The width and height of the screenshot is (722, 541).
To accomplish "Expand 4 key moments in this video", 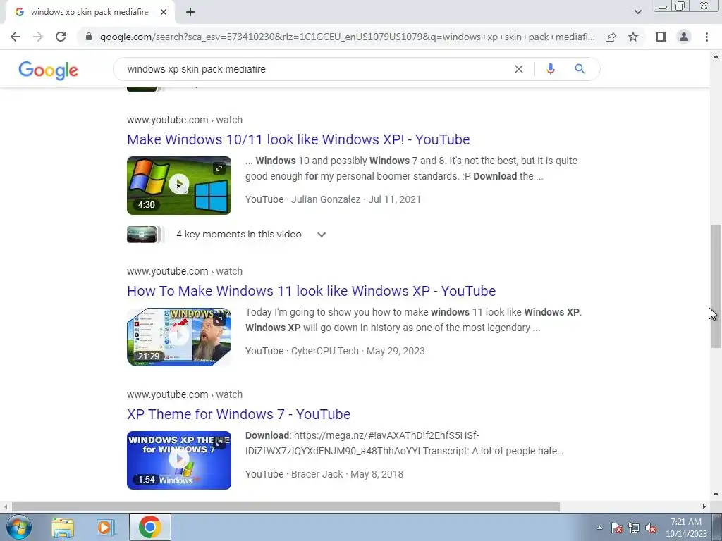I will pos(322,235).
